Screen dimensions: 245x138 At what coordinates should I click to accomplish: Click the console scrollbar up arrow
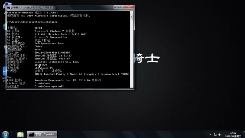132,13
